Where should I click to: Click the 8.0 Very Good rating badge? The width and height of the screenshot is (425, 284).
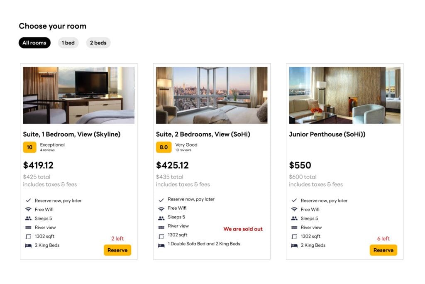pos(164,147)
